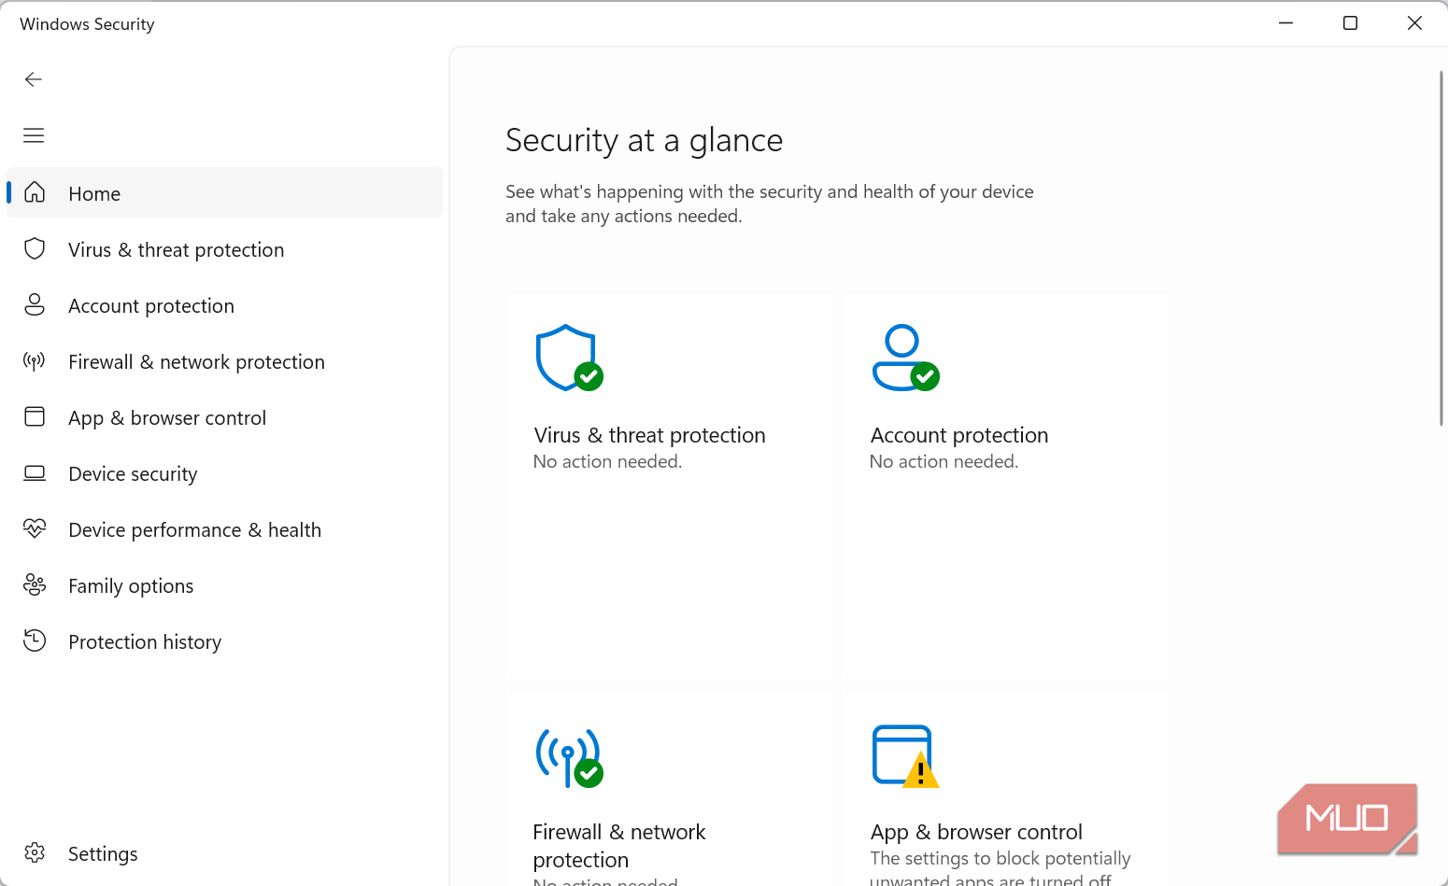The image size is (1448, 886).
Task: Click the Settings gear icon
Action: pyautogui.click(x=35, y=852)
